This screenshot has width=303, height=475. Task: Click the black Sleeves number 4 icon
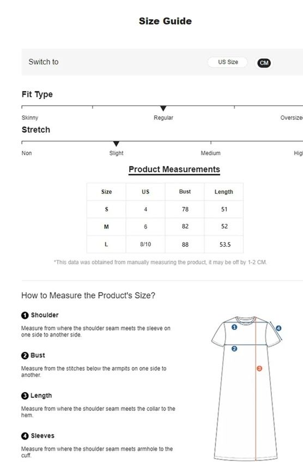click(25, 436)
